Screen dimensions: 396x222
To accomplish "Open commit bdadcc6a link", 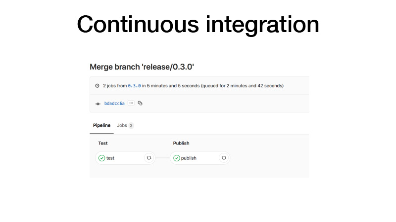I will coord(114,104).
